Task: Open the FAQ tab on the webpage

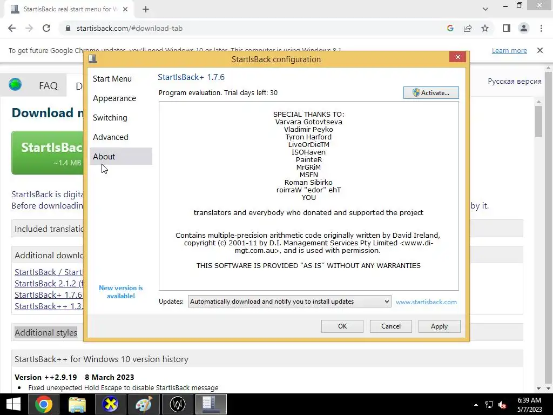Action: click(x=48, y=85)
